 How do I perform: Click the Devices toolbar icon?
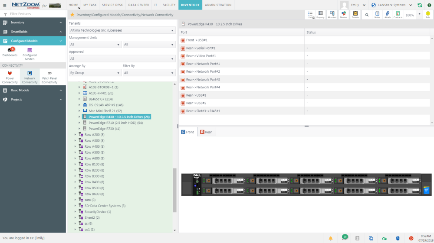coord(343,15)
